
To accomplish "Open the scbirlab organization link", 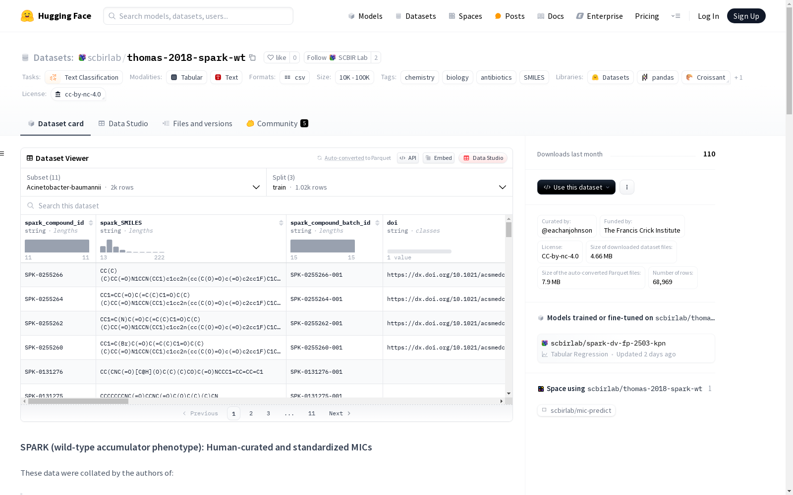I will tap(104, 57).
